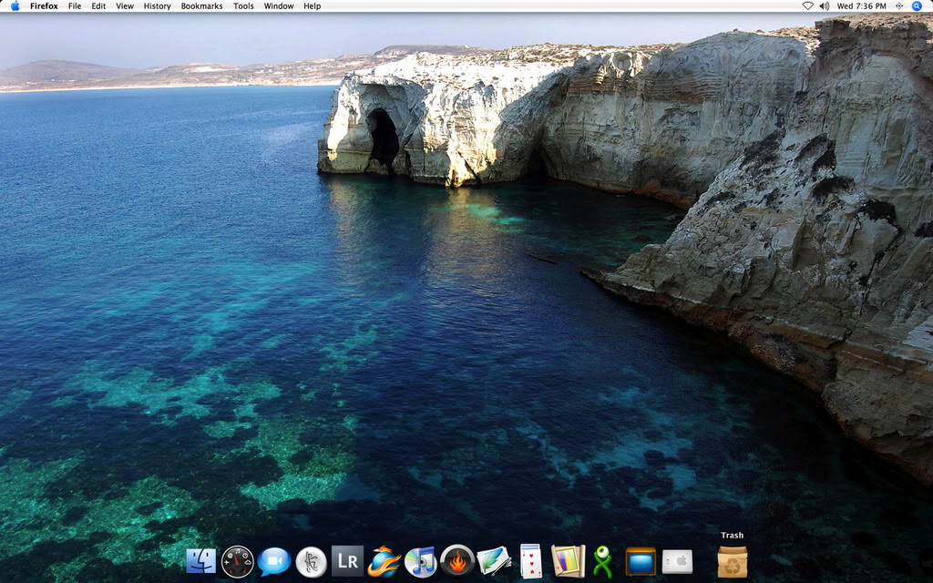933x583 pixels.
Task: Open the Tools menu
Action: tap(243, 6)
